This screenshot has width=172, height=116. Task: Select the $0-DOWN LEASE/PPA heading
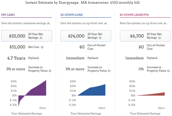click(132, 15)
